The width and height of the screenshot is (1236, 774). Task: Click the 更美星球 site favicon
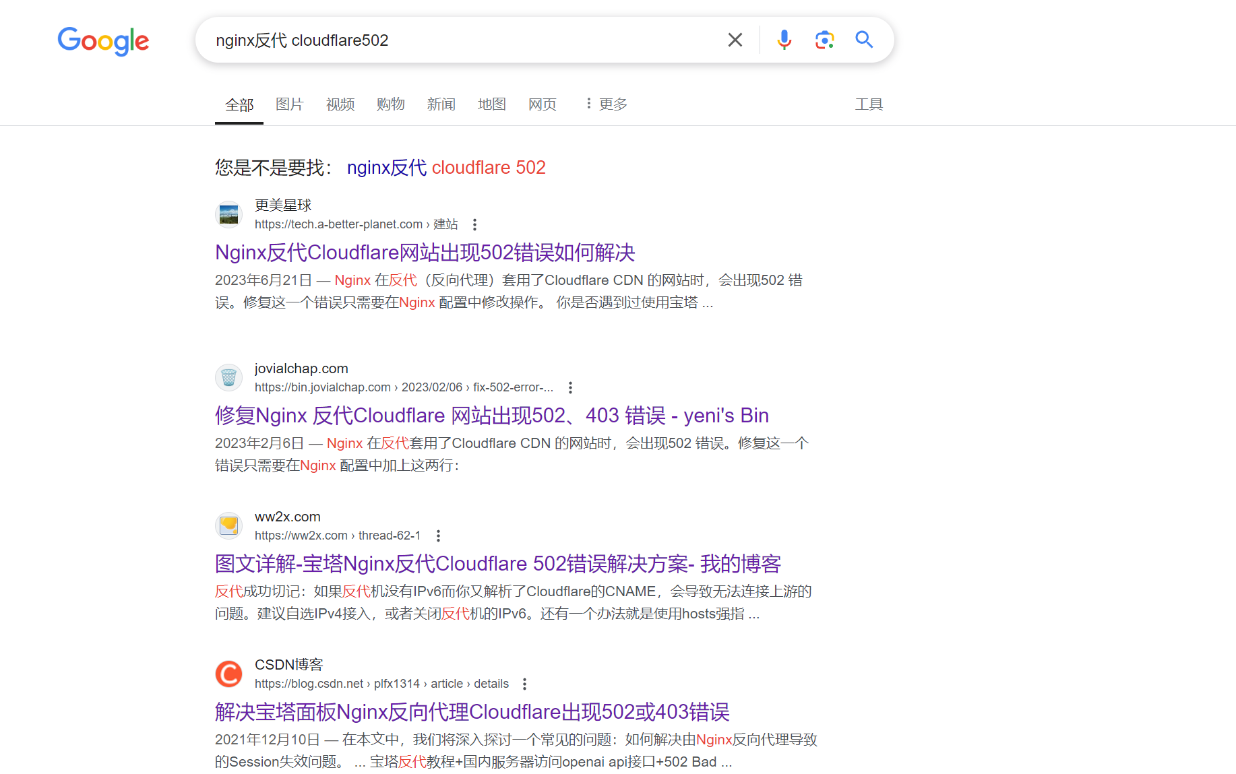click(228, 215)
